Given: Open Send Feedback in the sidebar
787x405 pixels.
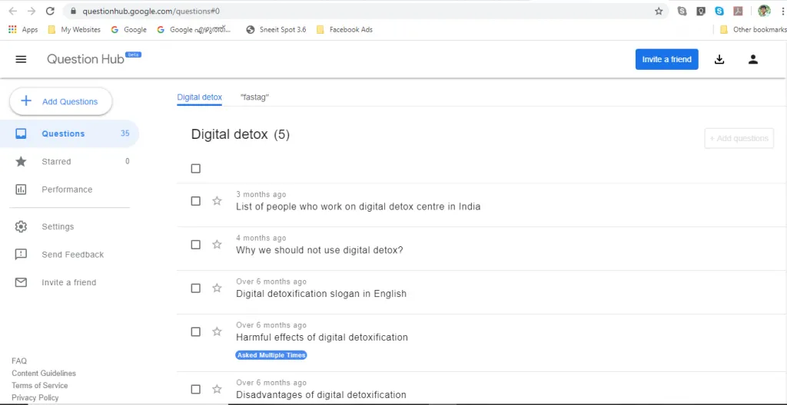Looking at the screenshot, I should point(69,255).
